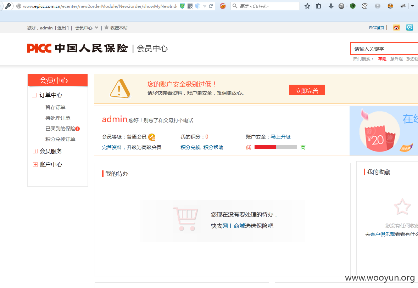
Task: Click the yellow warning triangle icon
Action: click(120, 89)
